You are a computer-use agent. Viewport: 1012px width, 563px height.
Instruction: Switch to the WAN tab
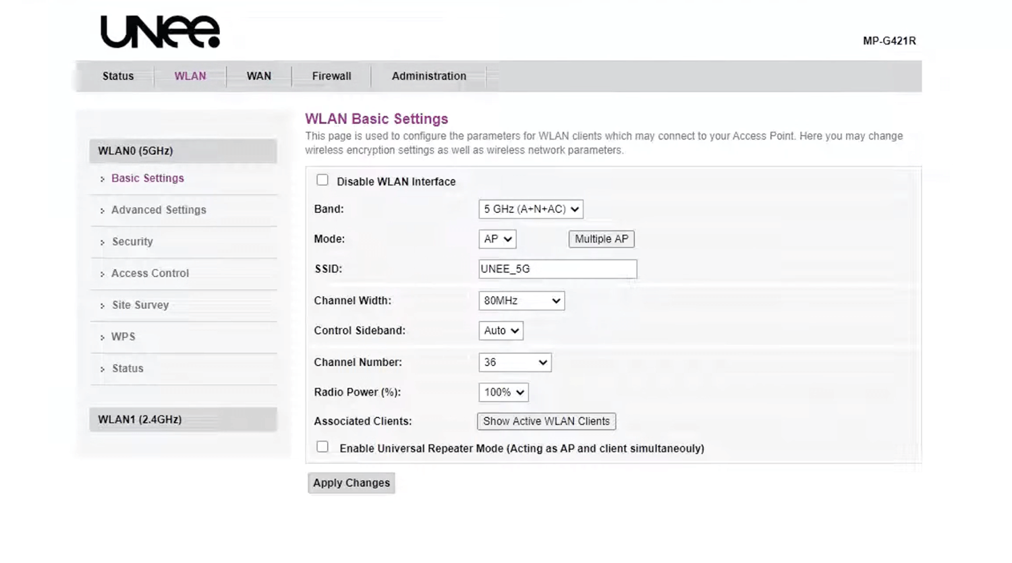[258, 76]
